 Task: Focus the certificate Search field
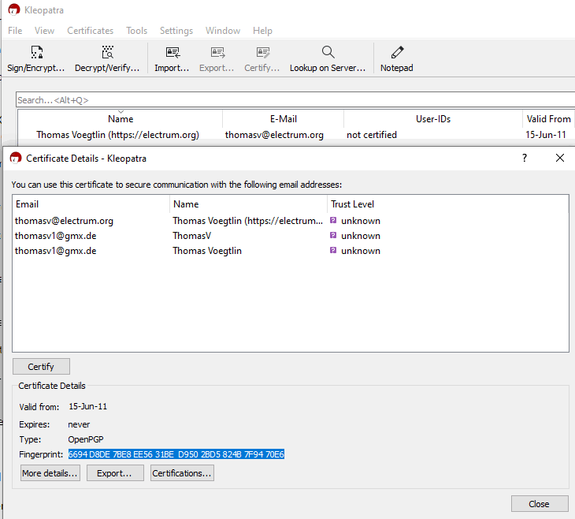[x=291, y=100]
